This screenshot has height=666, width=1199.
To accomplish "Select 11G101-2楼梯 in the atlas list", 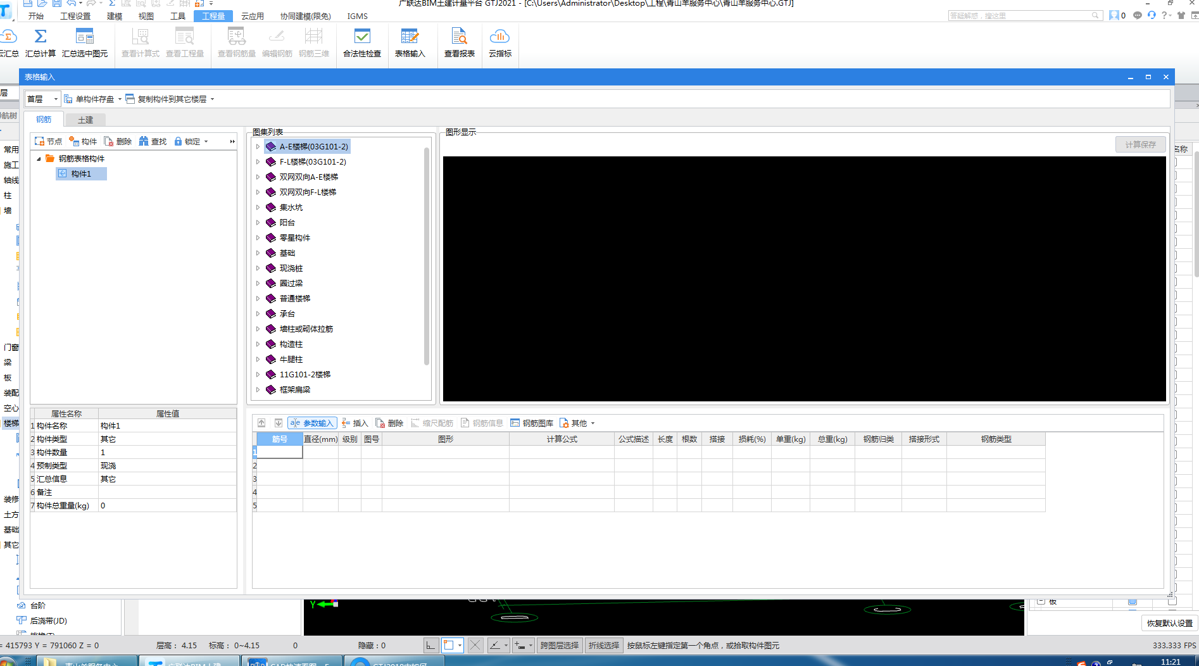I will pyautogui.click(x=305, y=374).
